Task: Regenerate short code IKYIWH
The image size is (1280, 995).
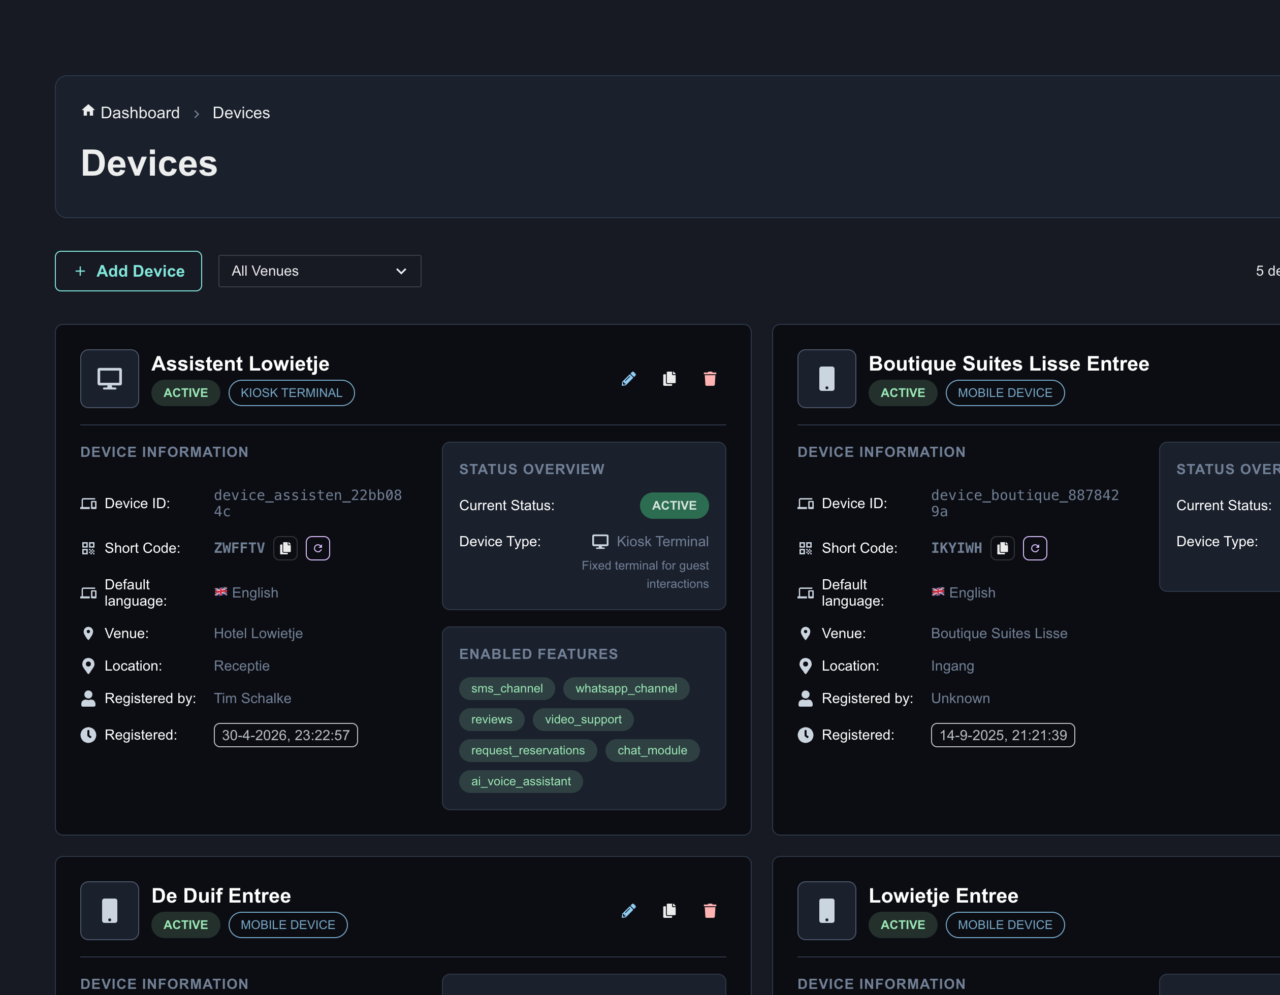Action: point(1035,548)
